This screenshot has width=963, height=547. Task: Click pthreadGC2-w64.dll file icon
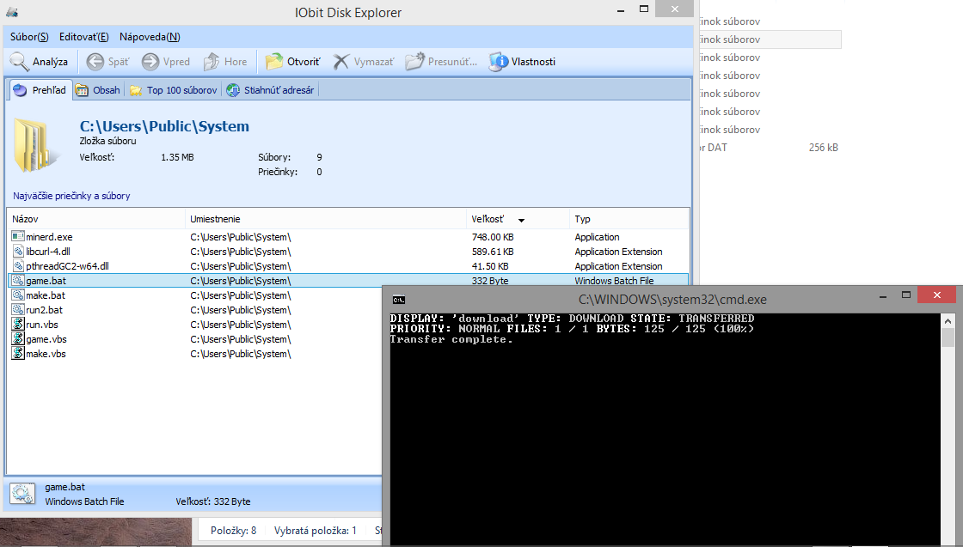(18, 266)
